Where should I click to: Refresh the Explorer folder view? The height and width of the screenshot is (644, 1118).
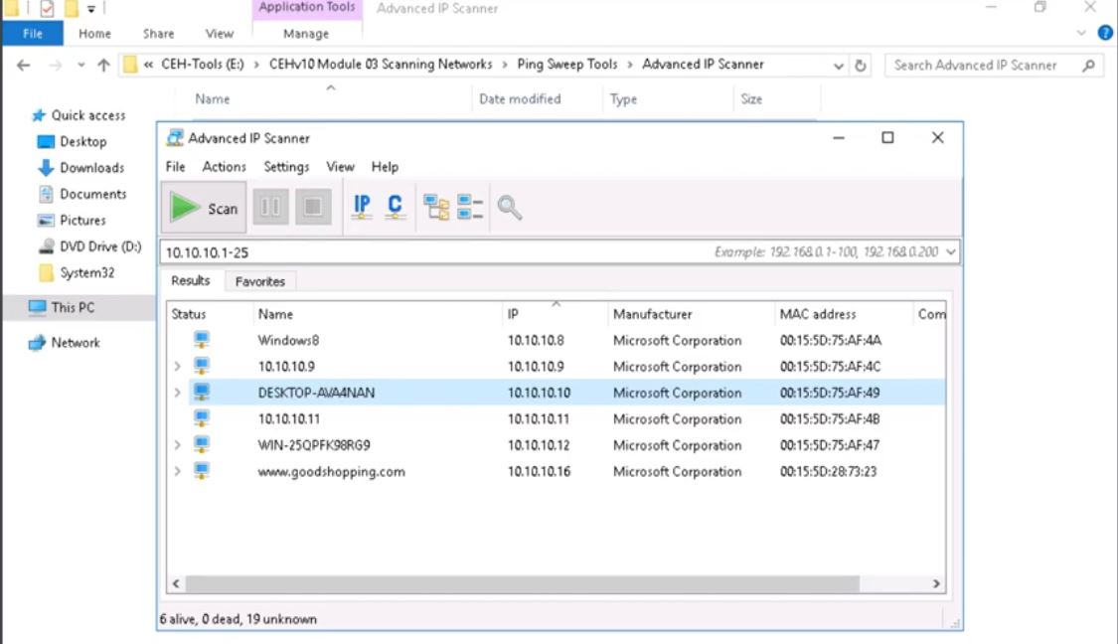pyautogui.click(x=861, y=66)
